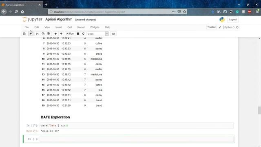Screen dimensions: 261x147
Task: Click the coffee cell in row 7
Action: pyautogui.click(x=99, y=44)
